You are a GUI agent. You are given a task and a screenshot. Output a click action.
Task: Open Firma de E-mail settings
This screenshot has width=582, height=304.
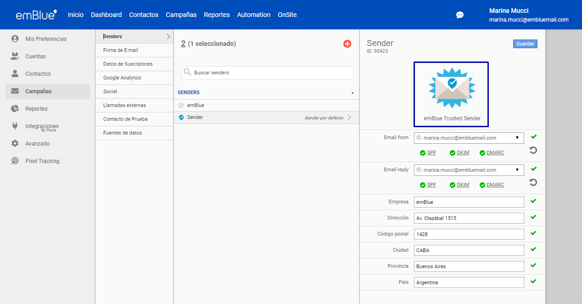121,50
